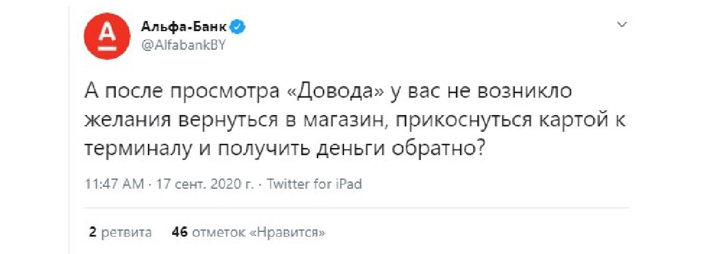This screenshot has height=254, width=719.
Task: Open the Альфа-Банк profile name link
Action: (185, 26)
